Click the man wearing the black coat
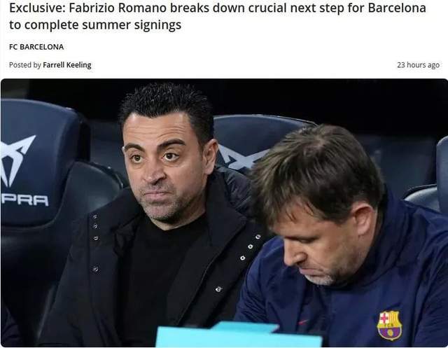The image size is (448, 348). pyautogui.click(x=160, y=217)
